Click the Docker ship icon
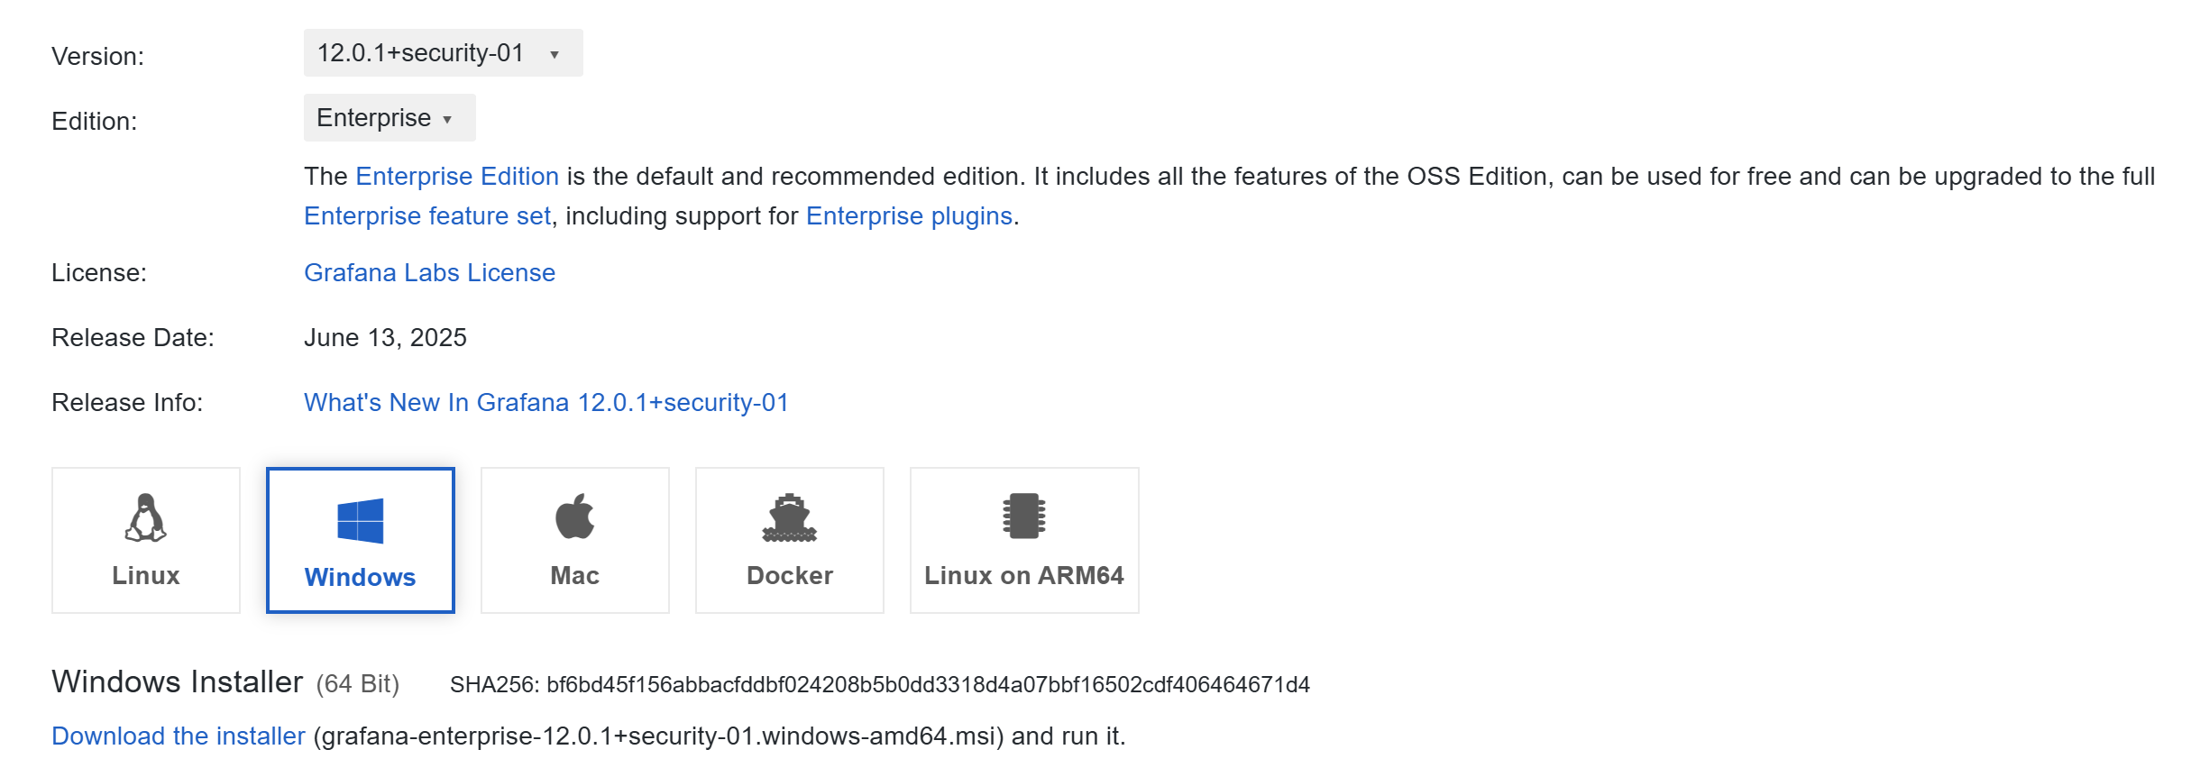 click(x=789, y=517)
